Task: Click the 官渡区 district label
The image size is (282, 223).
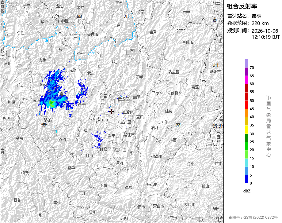Action: [128, 112]
